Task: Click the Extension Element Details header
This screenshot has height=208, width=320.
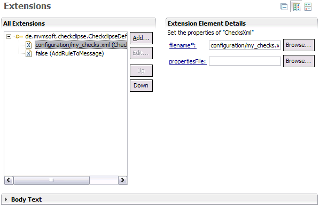Action: 207,23
